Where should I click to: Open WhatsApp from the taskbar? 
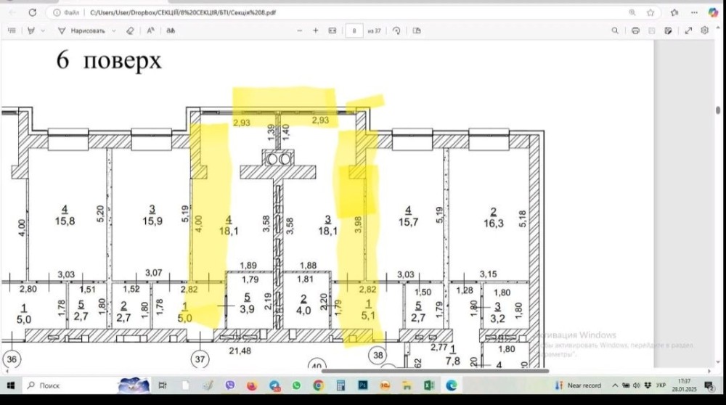click(296, 385)
